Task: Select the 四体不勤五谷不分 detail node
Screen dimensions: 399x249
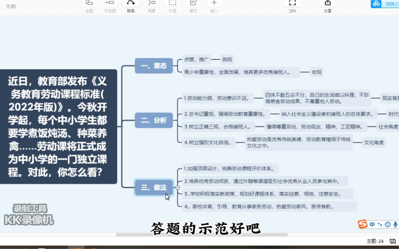Action: [x=317, y=98]
